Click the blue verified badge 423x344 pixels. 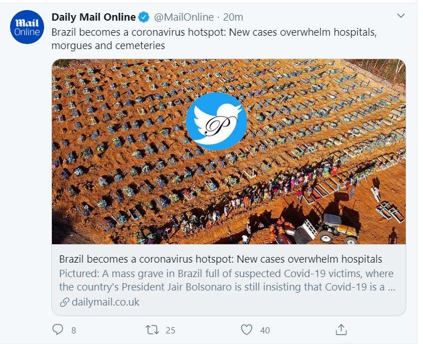coord(143,17)
